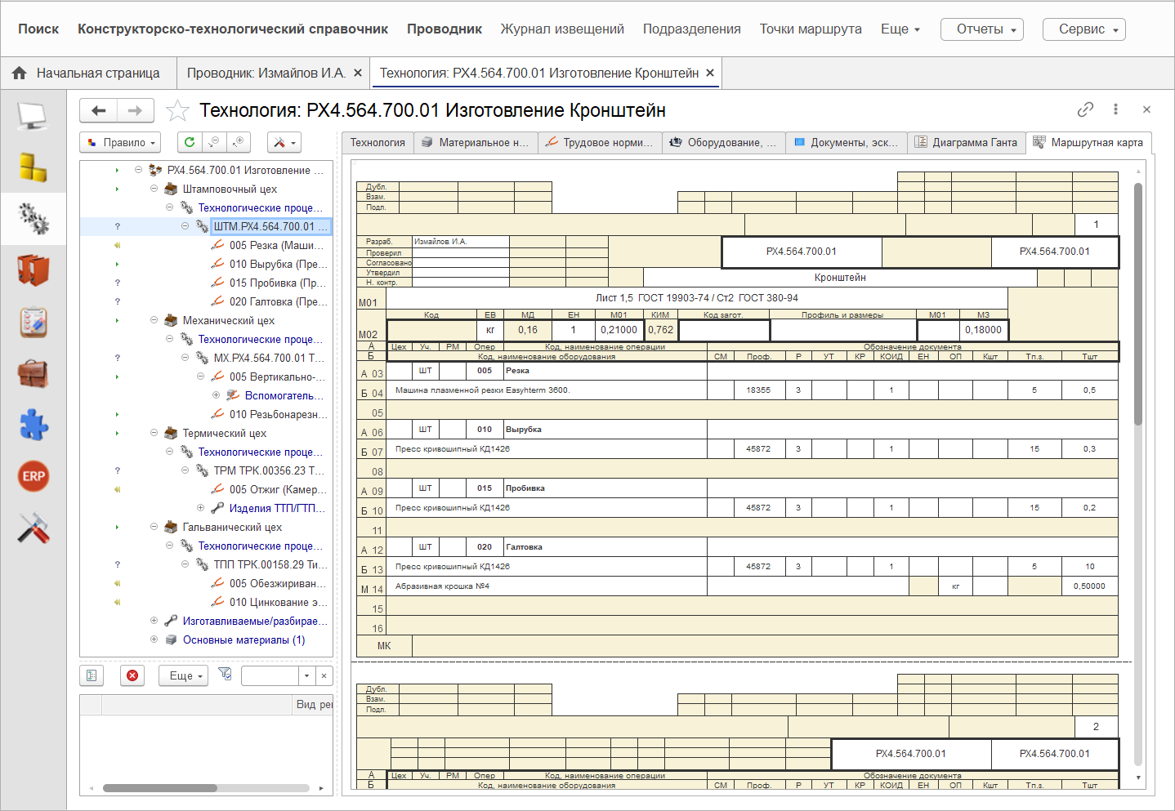Collapse the Гальванический цех node

tap(154, 527)
